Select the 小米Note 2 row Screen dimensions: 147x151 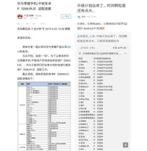coord(91,127)
